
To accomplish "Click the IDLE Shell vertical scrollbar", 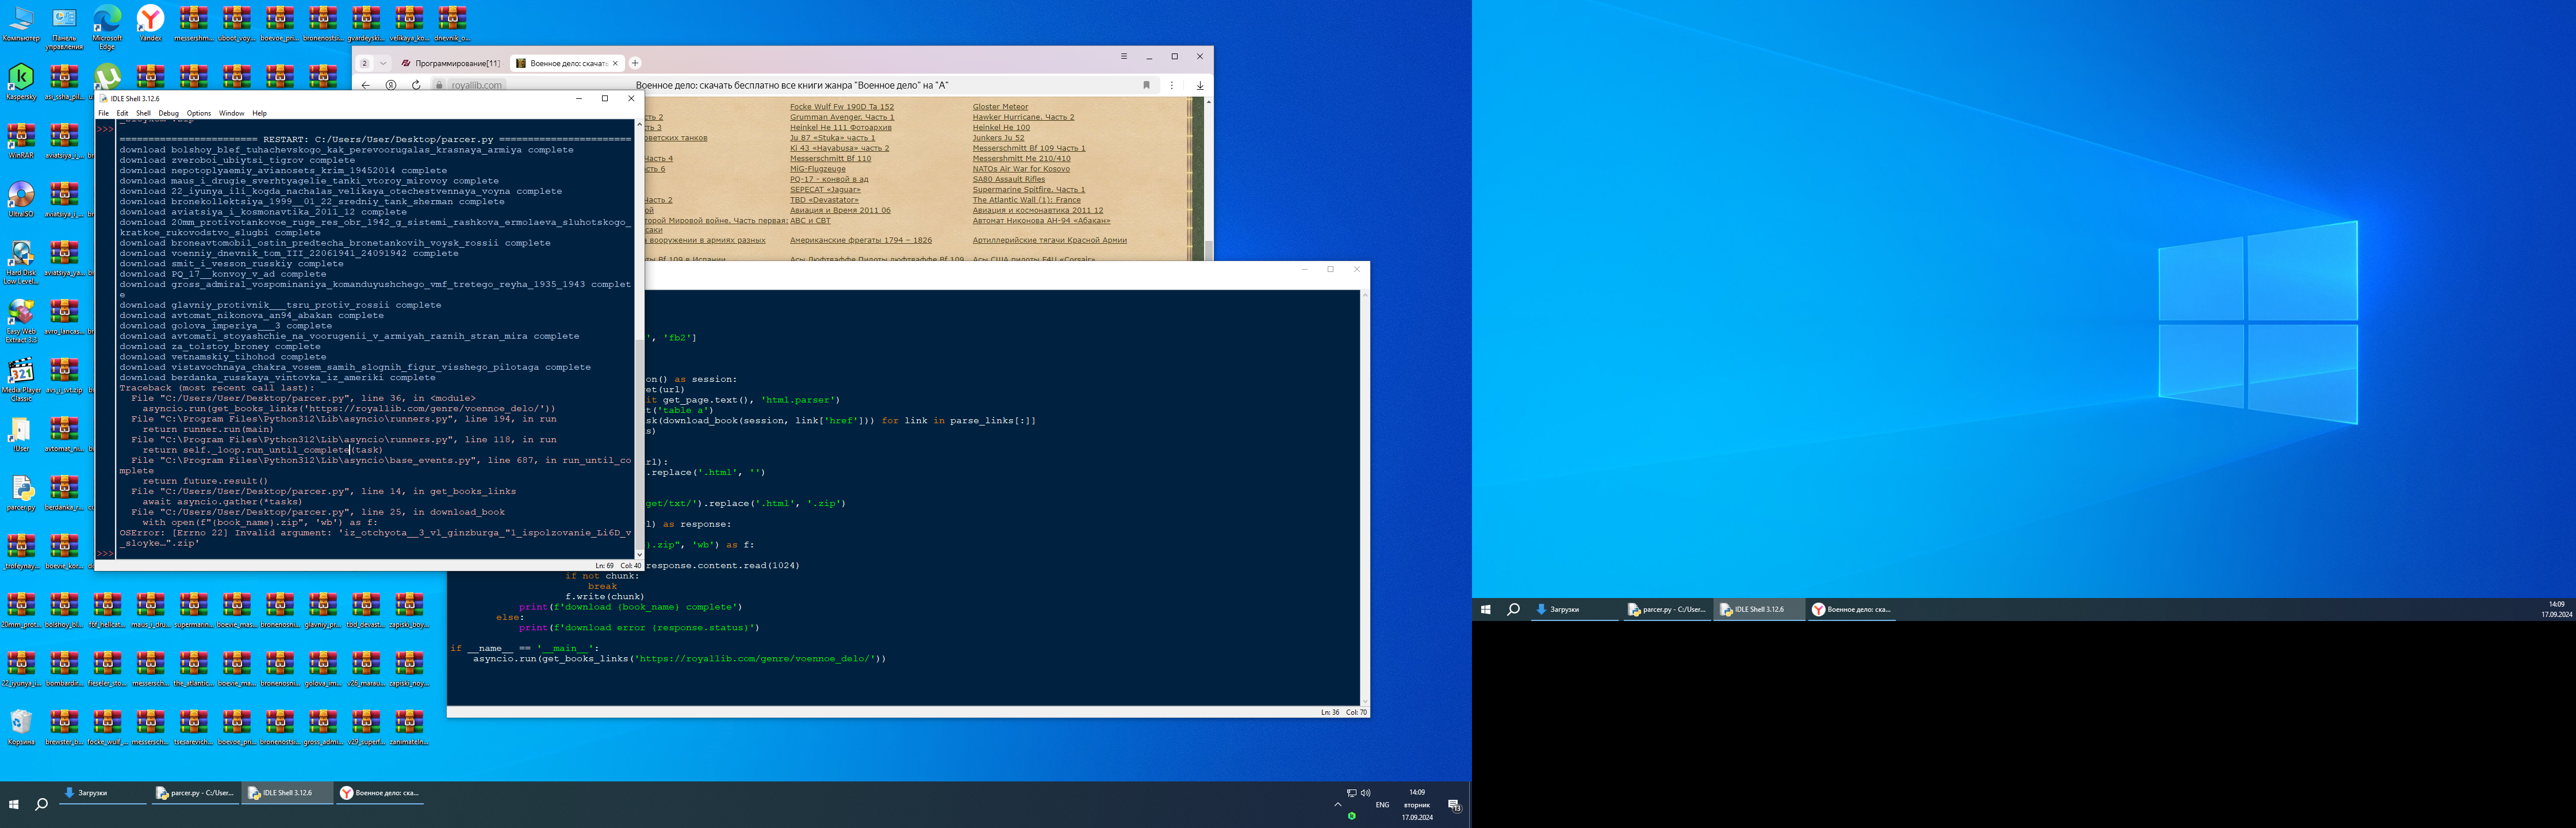I will (x=639, y=340).
